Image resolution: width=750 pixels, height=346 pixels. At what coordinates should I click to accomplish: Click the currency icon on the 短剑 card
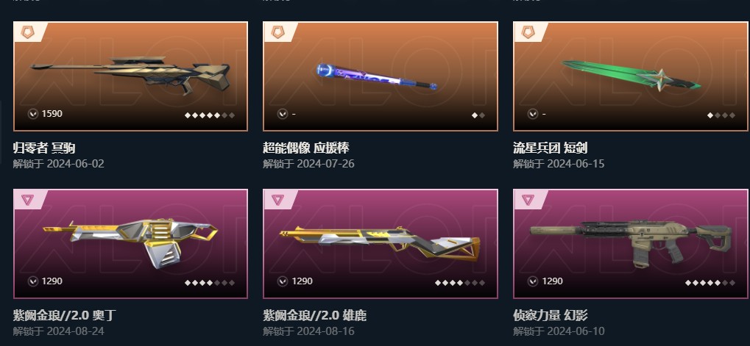[x=533, y=114]
